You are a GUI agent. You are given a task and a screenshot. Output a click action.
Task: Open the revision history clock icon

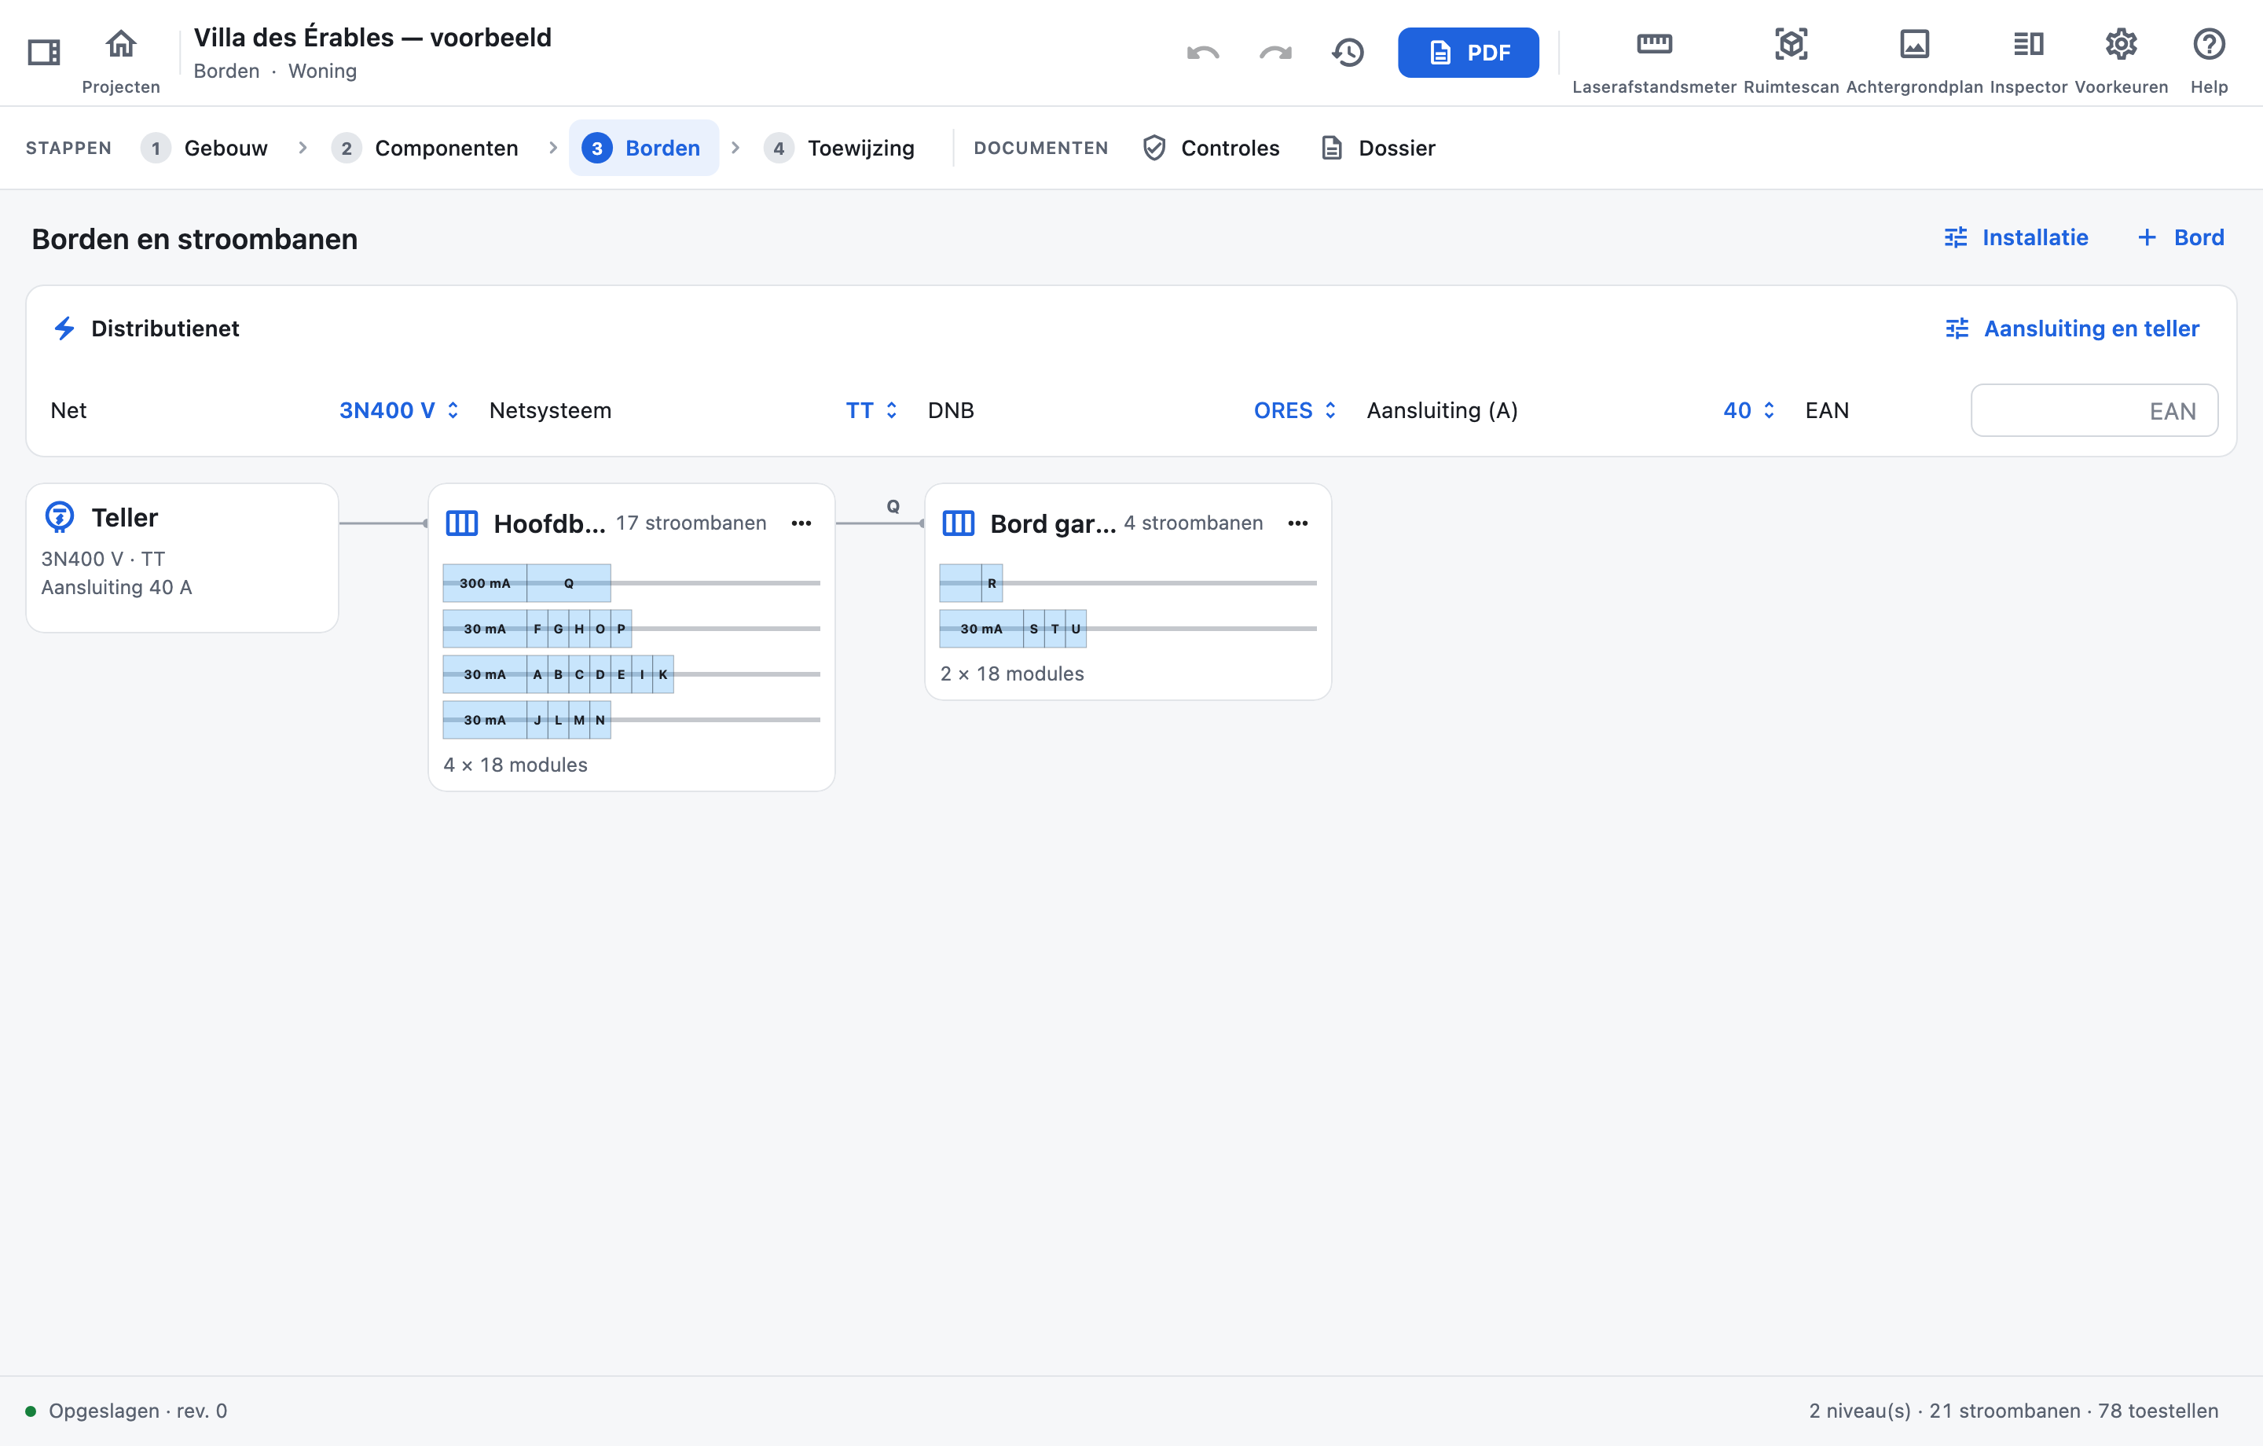tap(1348, 53)
